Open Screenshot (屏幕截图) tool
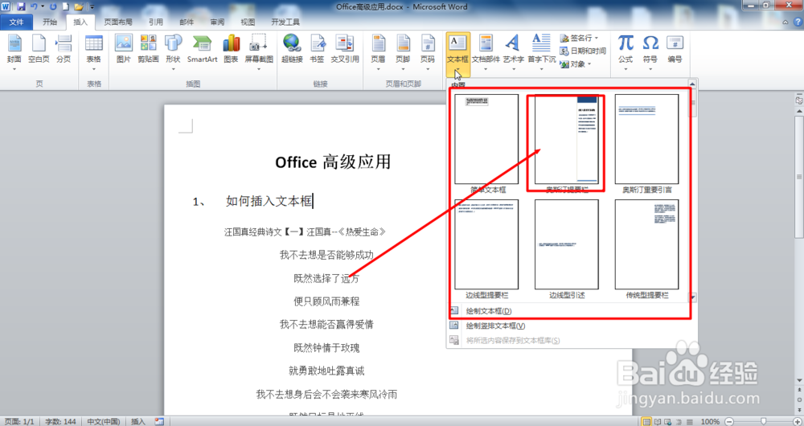Screen dimensions: 804x426 coord(259,51)
